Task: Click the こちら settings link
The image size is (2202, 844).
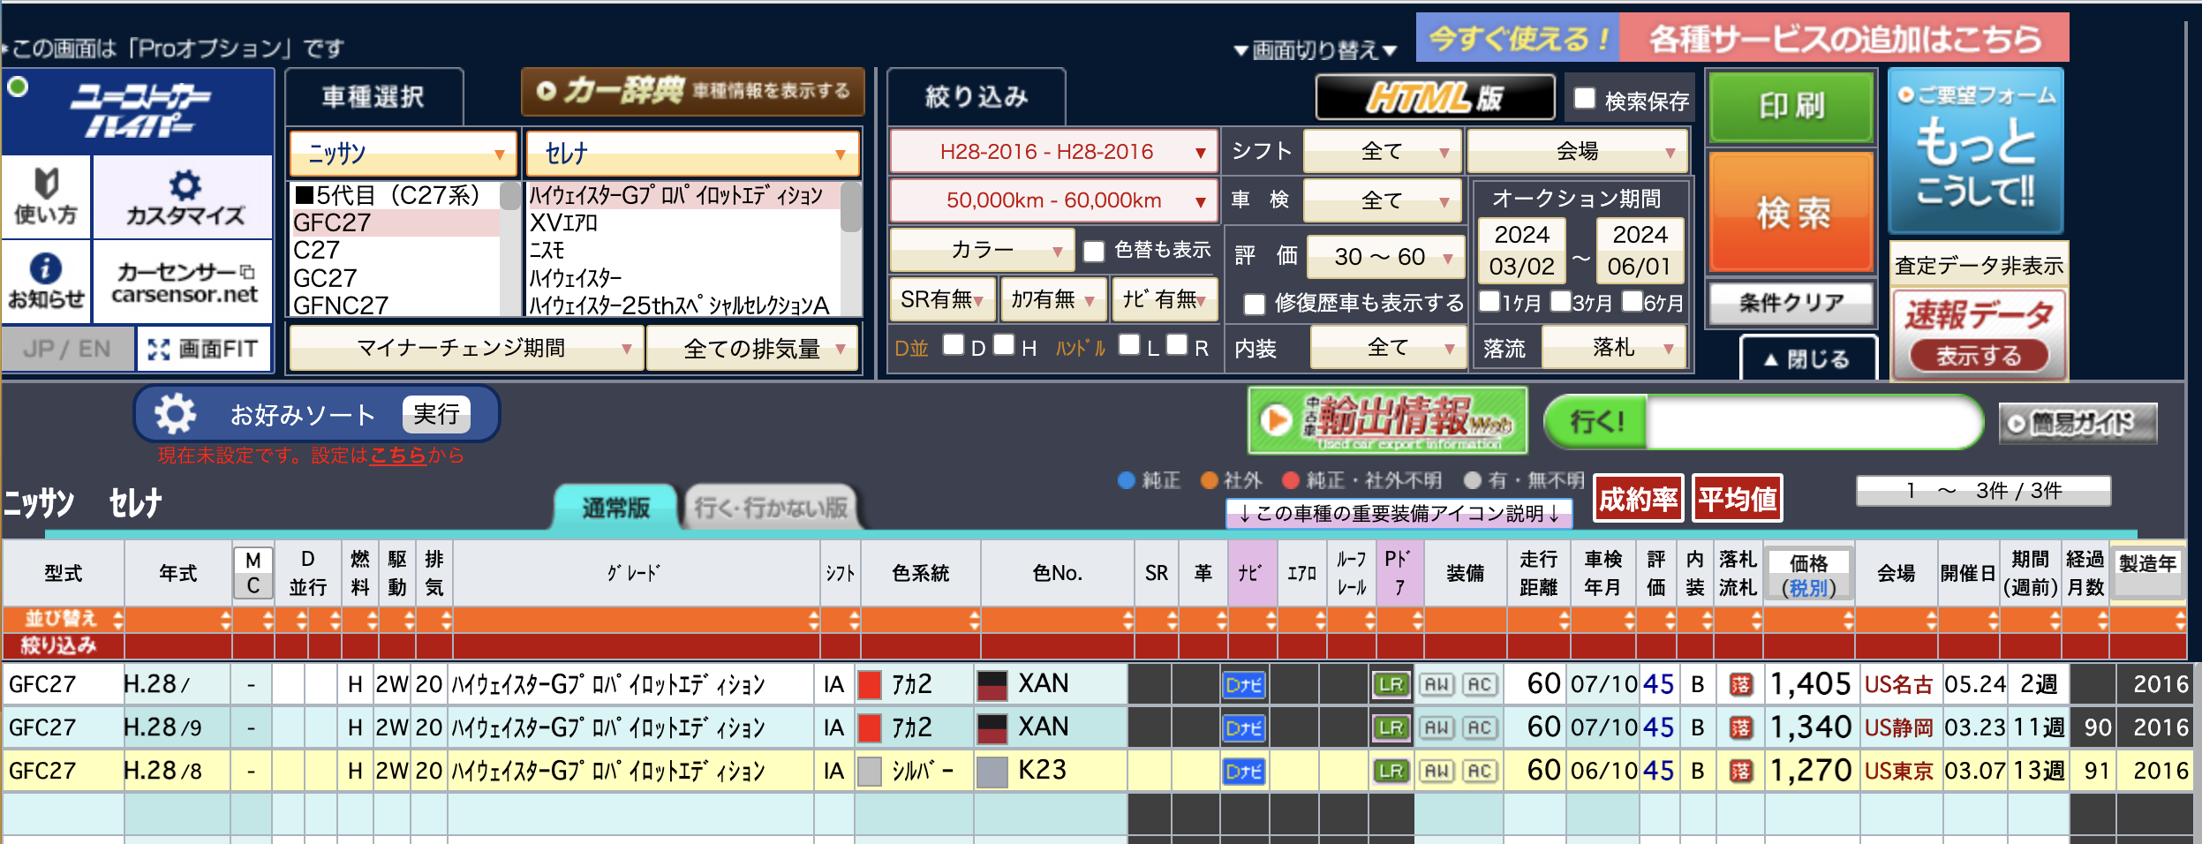Action: (398, 456)
